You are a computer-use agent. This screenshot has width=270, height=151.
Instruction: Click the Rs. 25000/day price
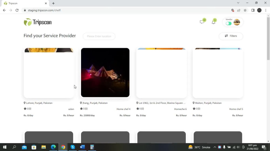pos(87,116)
